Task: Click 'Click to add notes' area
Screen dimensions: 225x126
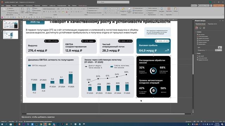Action: pyautogui.click(x=38, y=117)
